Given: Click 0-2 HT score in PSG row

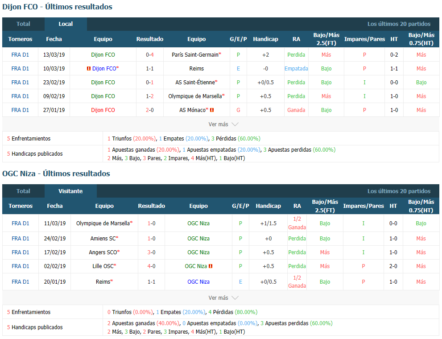Looking at the screenshot, I should tap(394, 55).
